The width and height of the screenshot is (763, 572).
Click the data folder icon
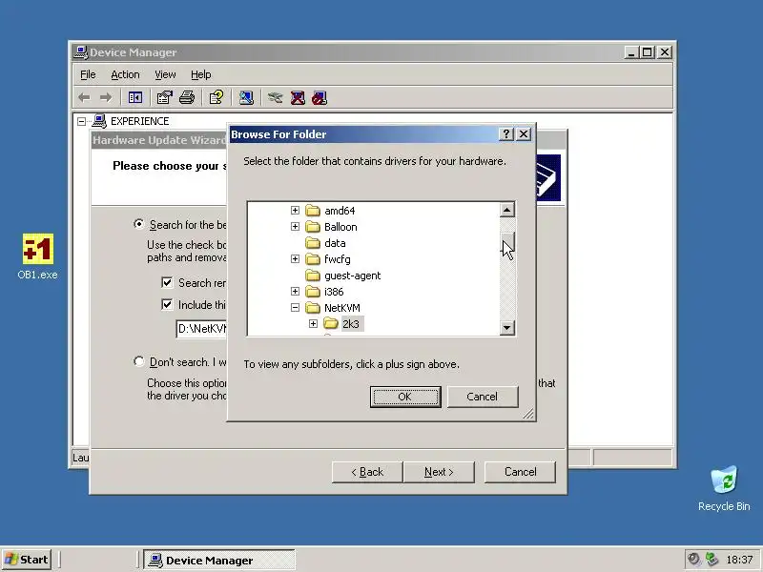[x=313, y=243]
